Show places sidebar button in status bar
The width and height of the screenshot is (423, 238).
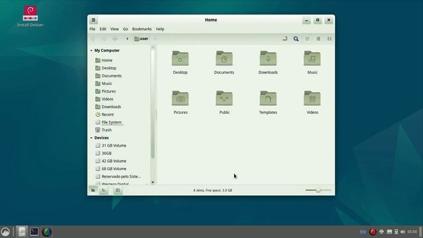point(93,190)
